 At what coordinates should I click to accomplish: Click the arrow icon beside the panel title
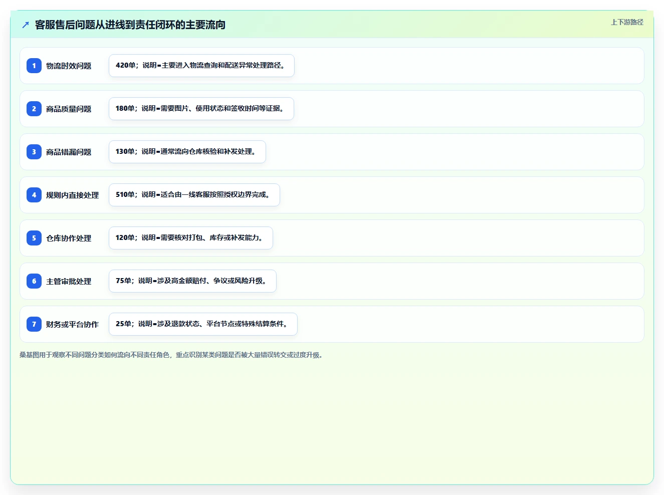(26, 25)
